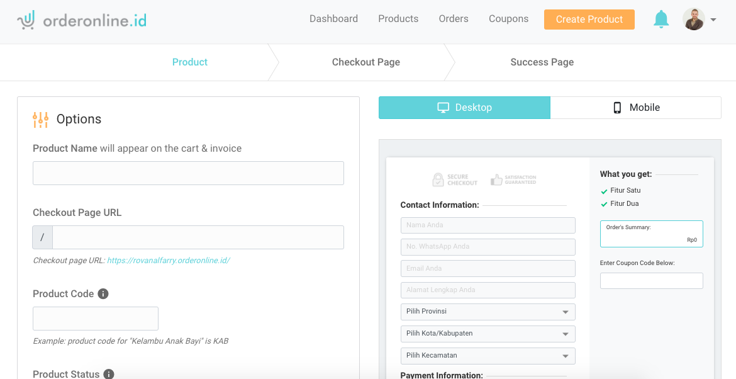This screenshot has width=736, height=379.
Task: Expand the Pilih Kota/Kabupaten dropdown
Action: click(488, 334)
